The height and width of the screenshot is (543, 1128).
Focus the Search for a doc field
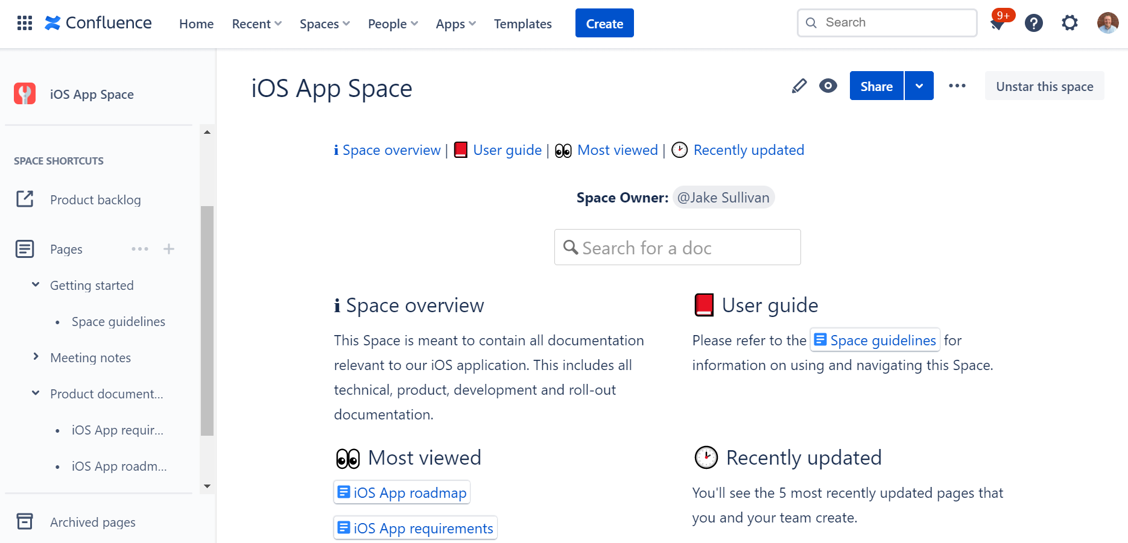[x=677, y=247]
